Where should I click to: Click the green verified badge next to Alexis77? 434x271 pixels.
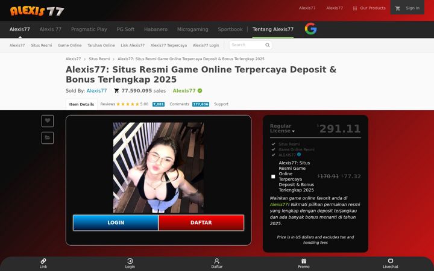tap(200, 91)
